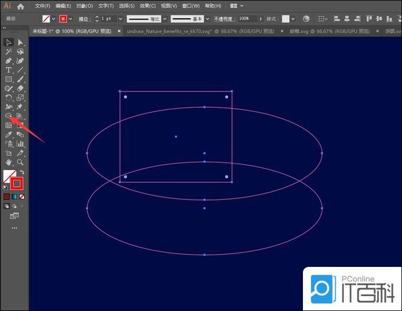Open the Edit Toolbar three-dots button

click(x=14, y=228)
